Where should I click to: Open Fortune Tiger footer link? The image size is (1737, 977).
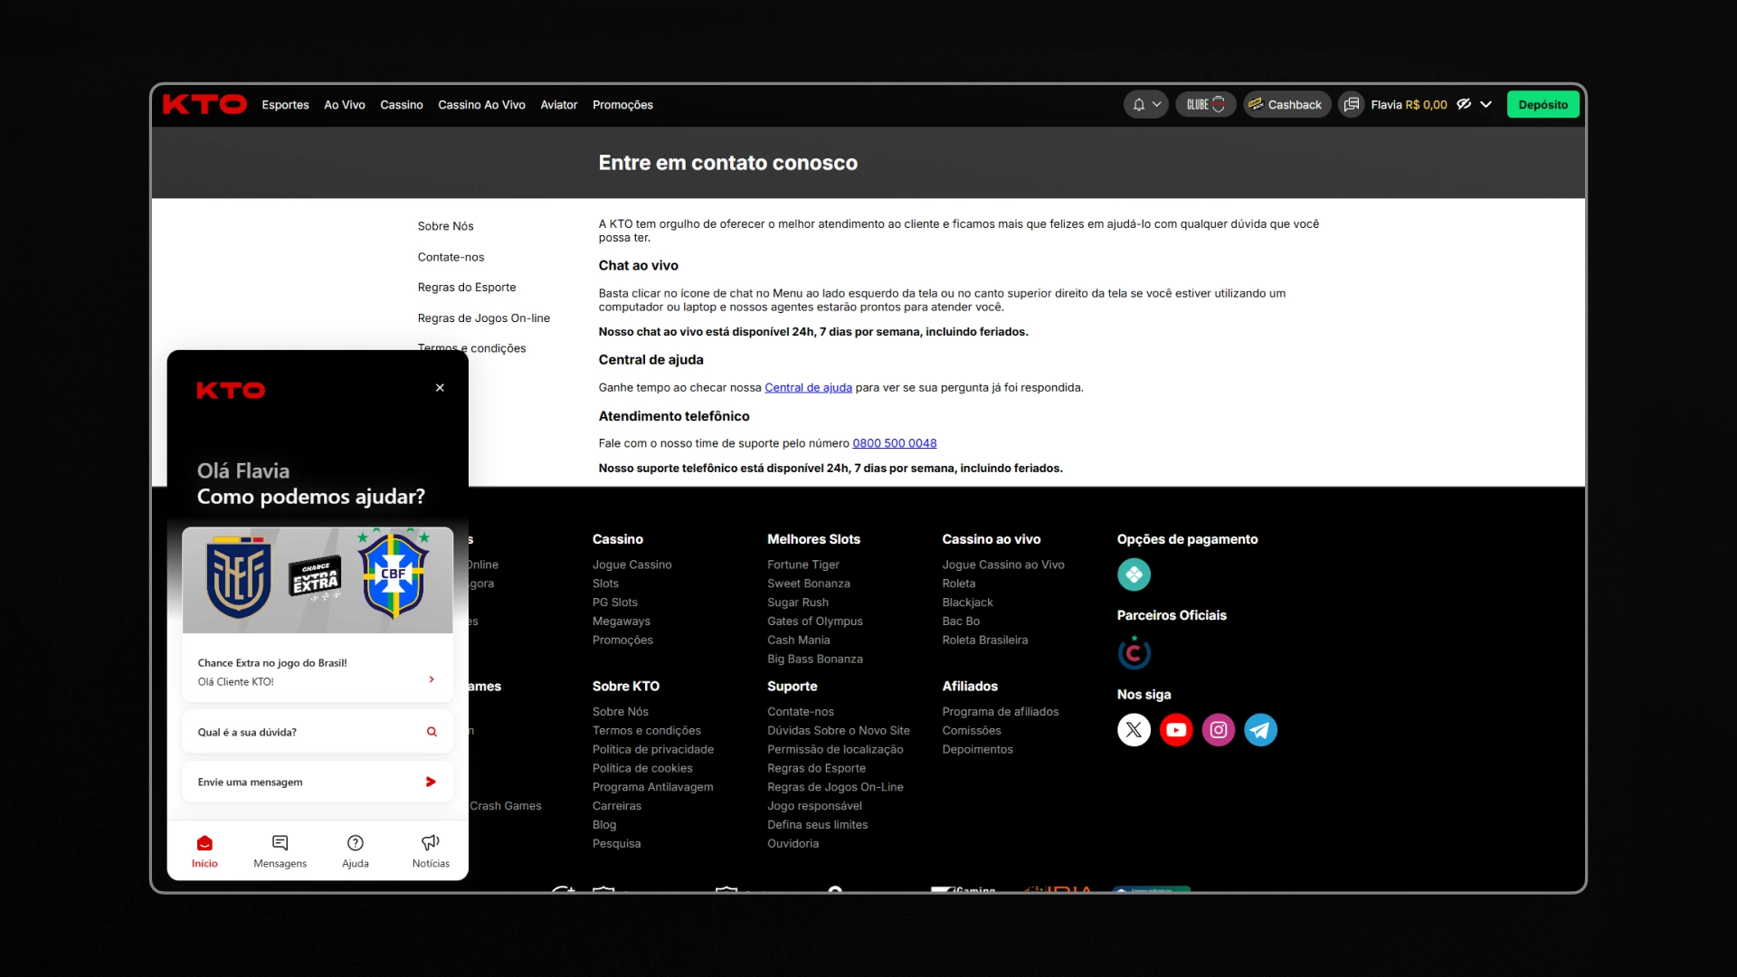[x=802, y=564]
